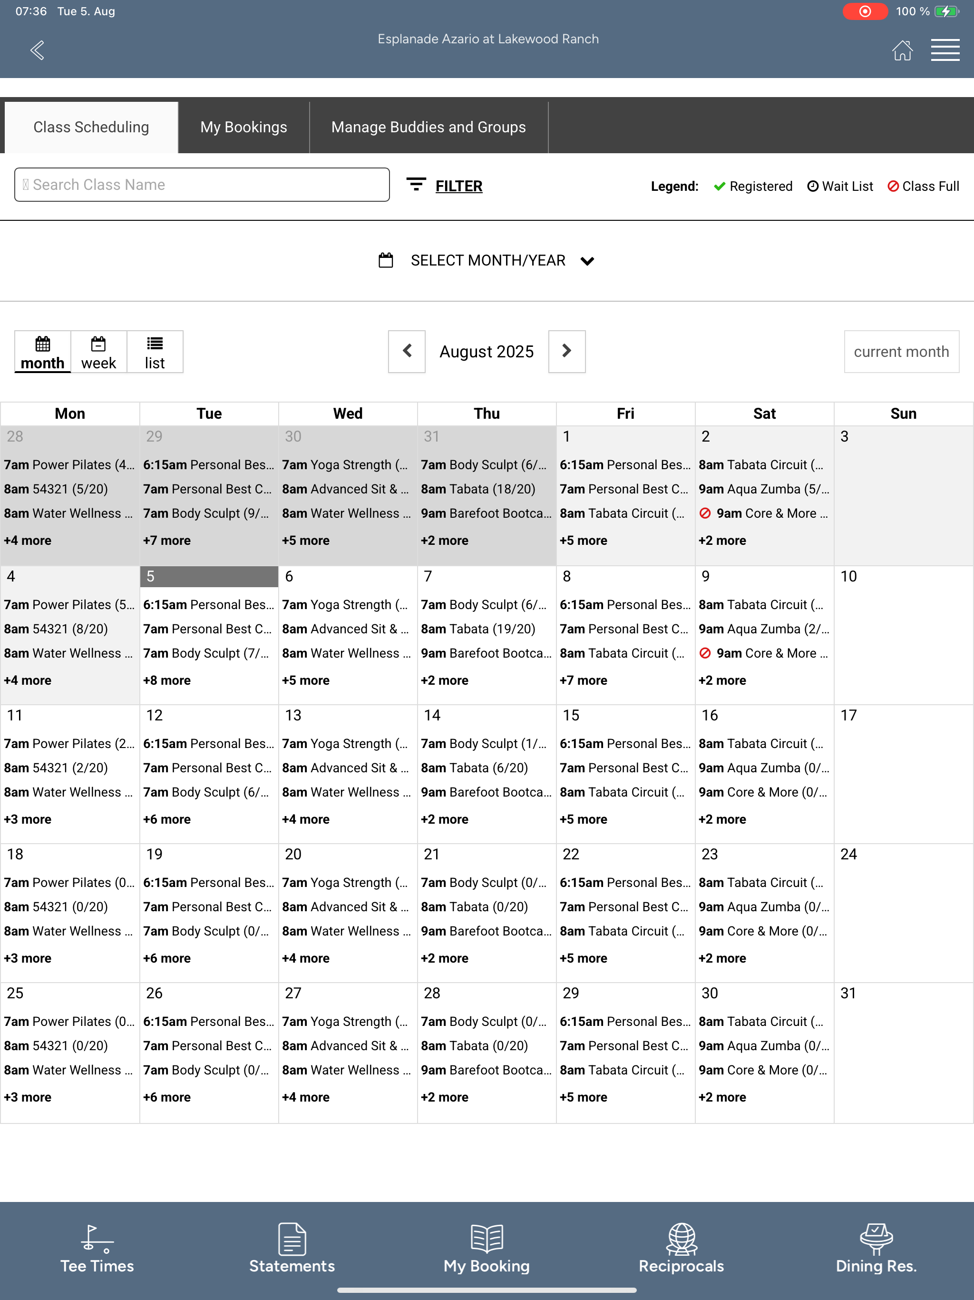Click the battery indicator in status bar
Screen dimensions: 974x1300
(x=946, y=11)
